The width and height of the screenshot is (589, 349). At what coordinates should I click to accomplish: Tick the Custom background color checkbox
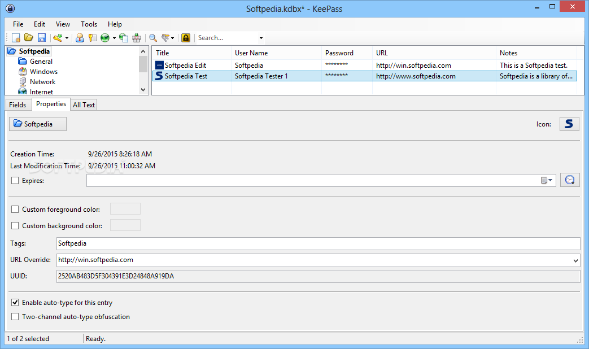(15, 226)
